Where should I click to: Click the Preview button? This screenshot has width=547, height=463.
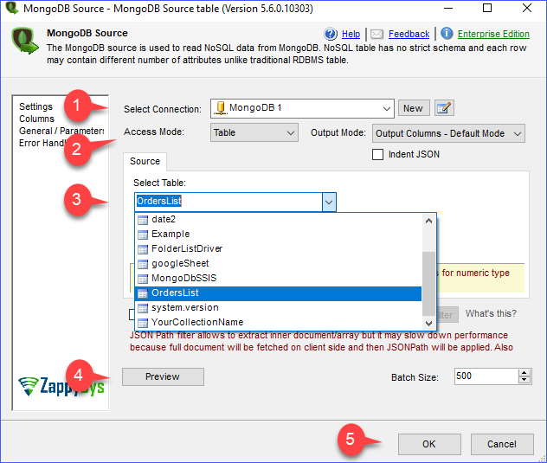click(163, 376)
